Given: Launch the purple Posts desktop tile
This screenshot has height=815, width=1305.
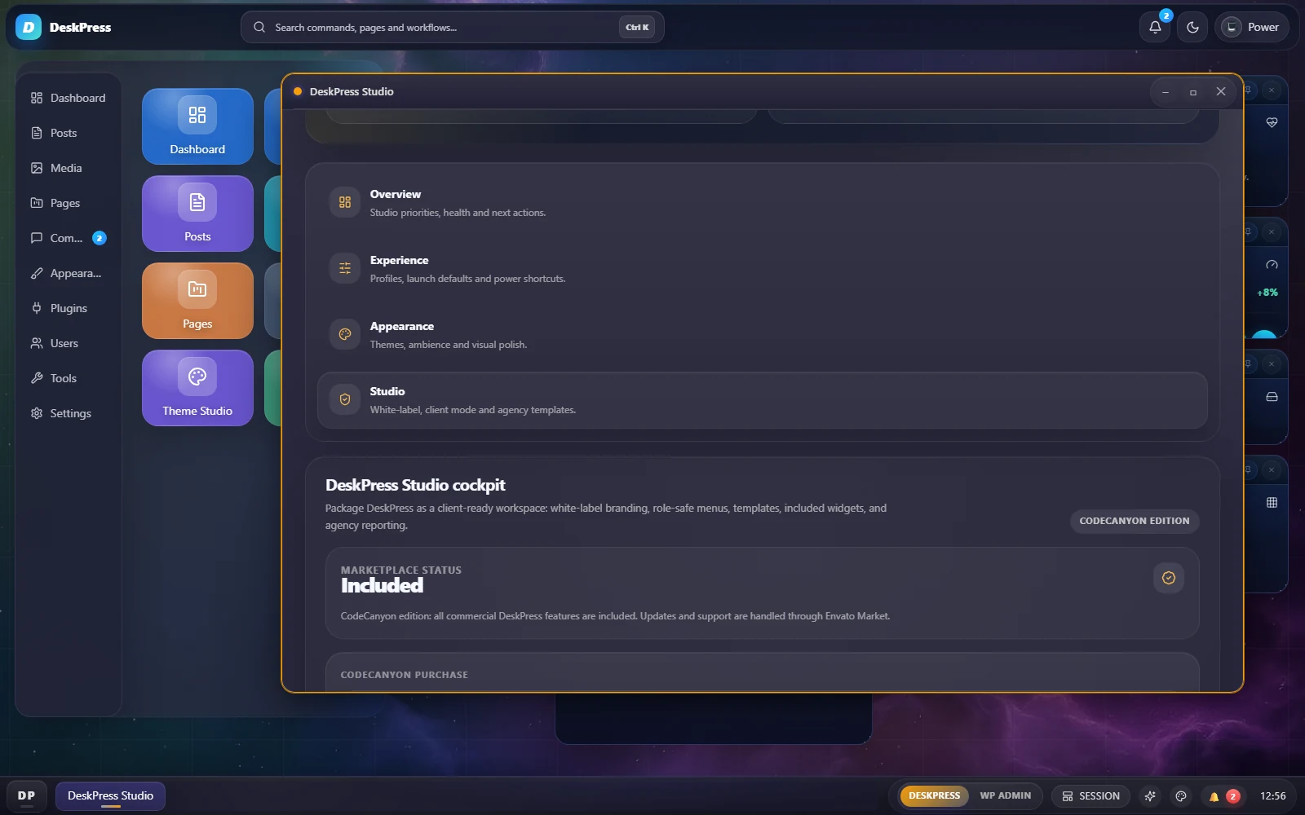Looking at the screenshot, I should [197, 214].
